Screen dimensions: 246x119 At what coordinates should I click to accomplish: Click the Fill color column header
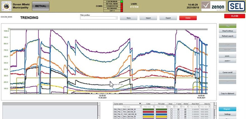coord(161,104)
